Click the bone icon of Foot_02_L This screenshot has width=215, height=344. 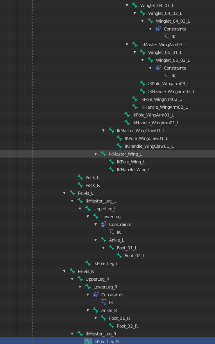click(119, 255)
